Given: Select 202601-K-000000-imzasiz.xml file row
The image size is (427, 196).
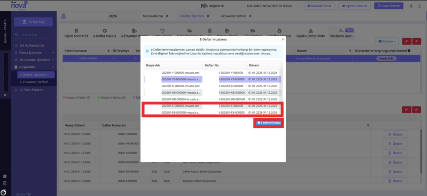Looking at the screenshot, I should (x=212, y=86).
